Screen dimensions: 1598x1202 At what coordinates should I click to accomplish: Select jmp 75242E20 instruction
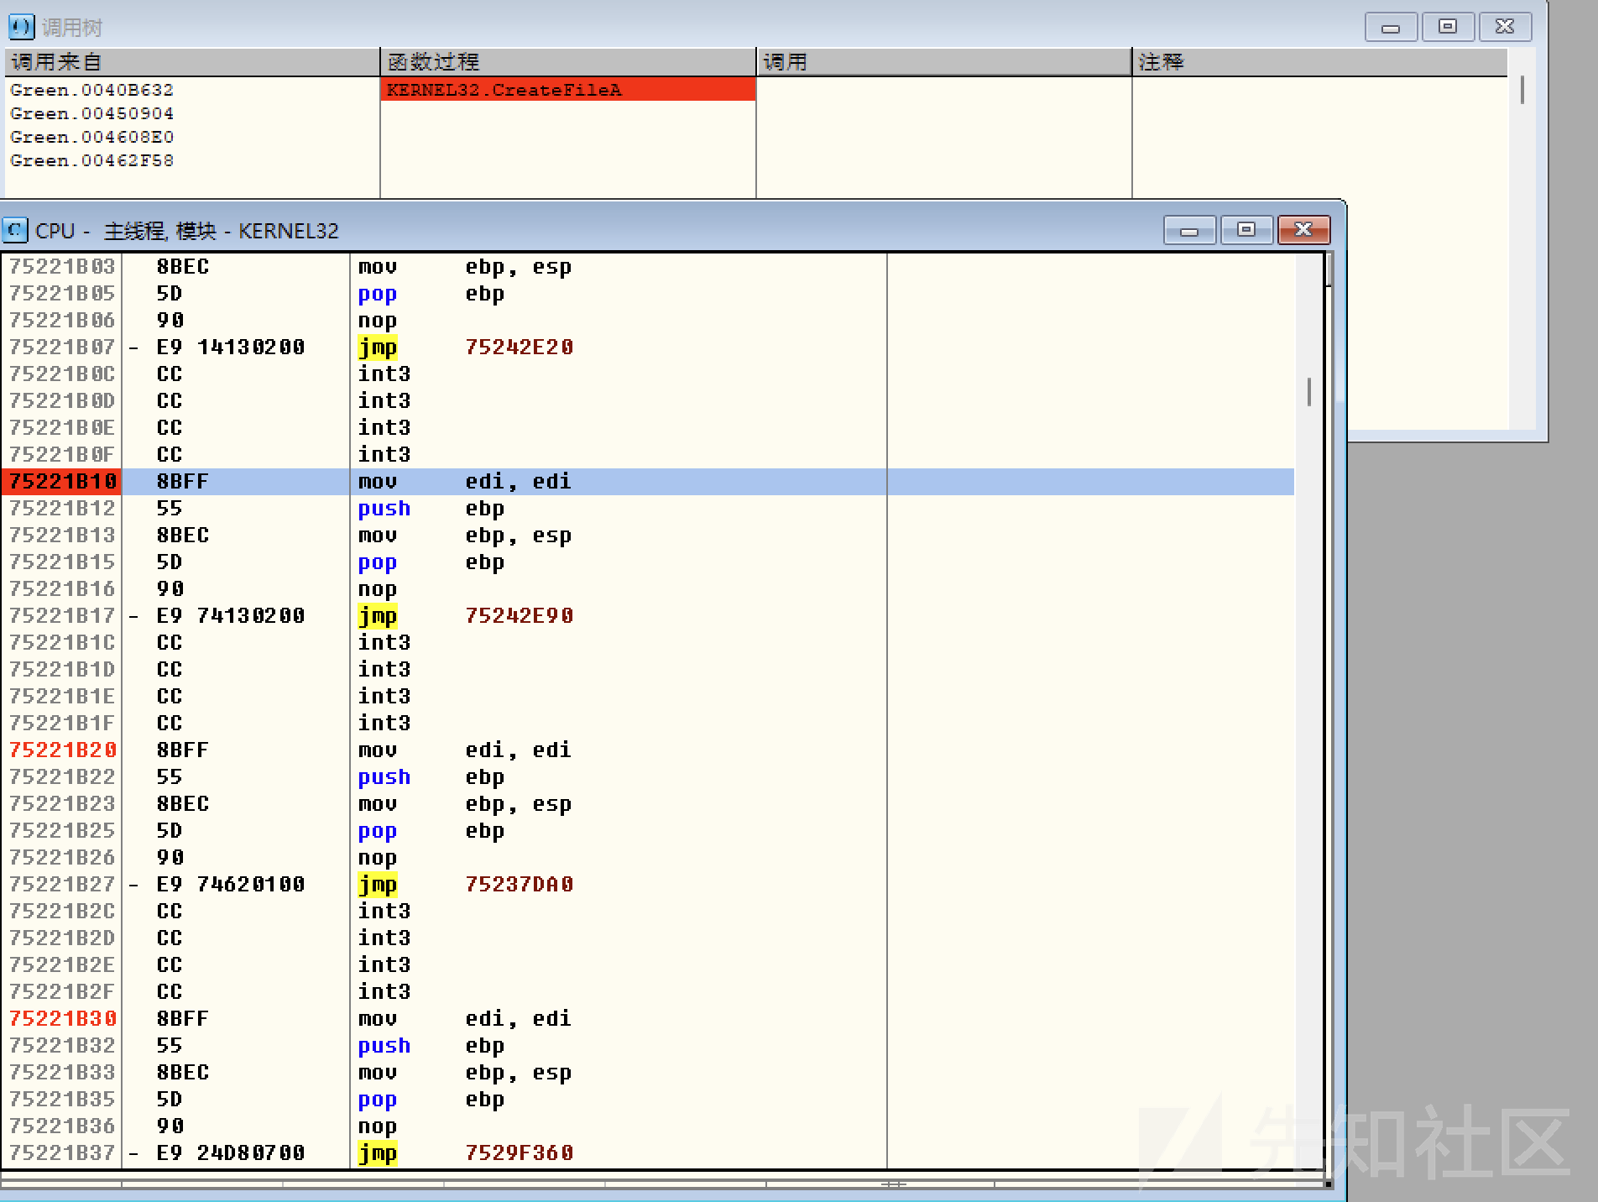click(466, 347)
